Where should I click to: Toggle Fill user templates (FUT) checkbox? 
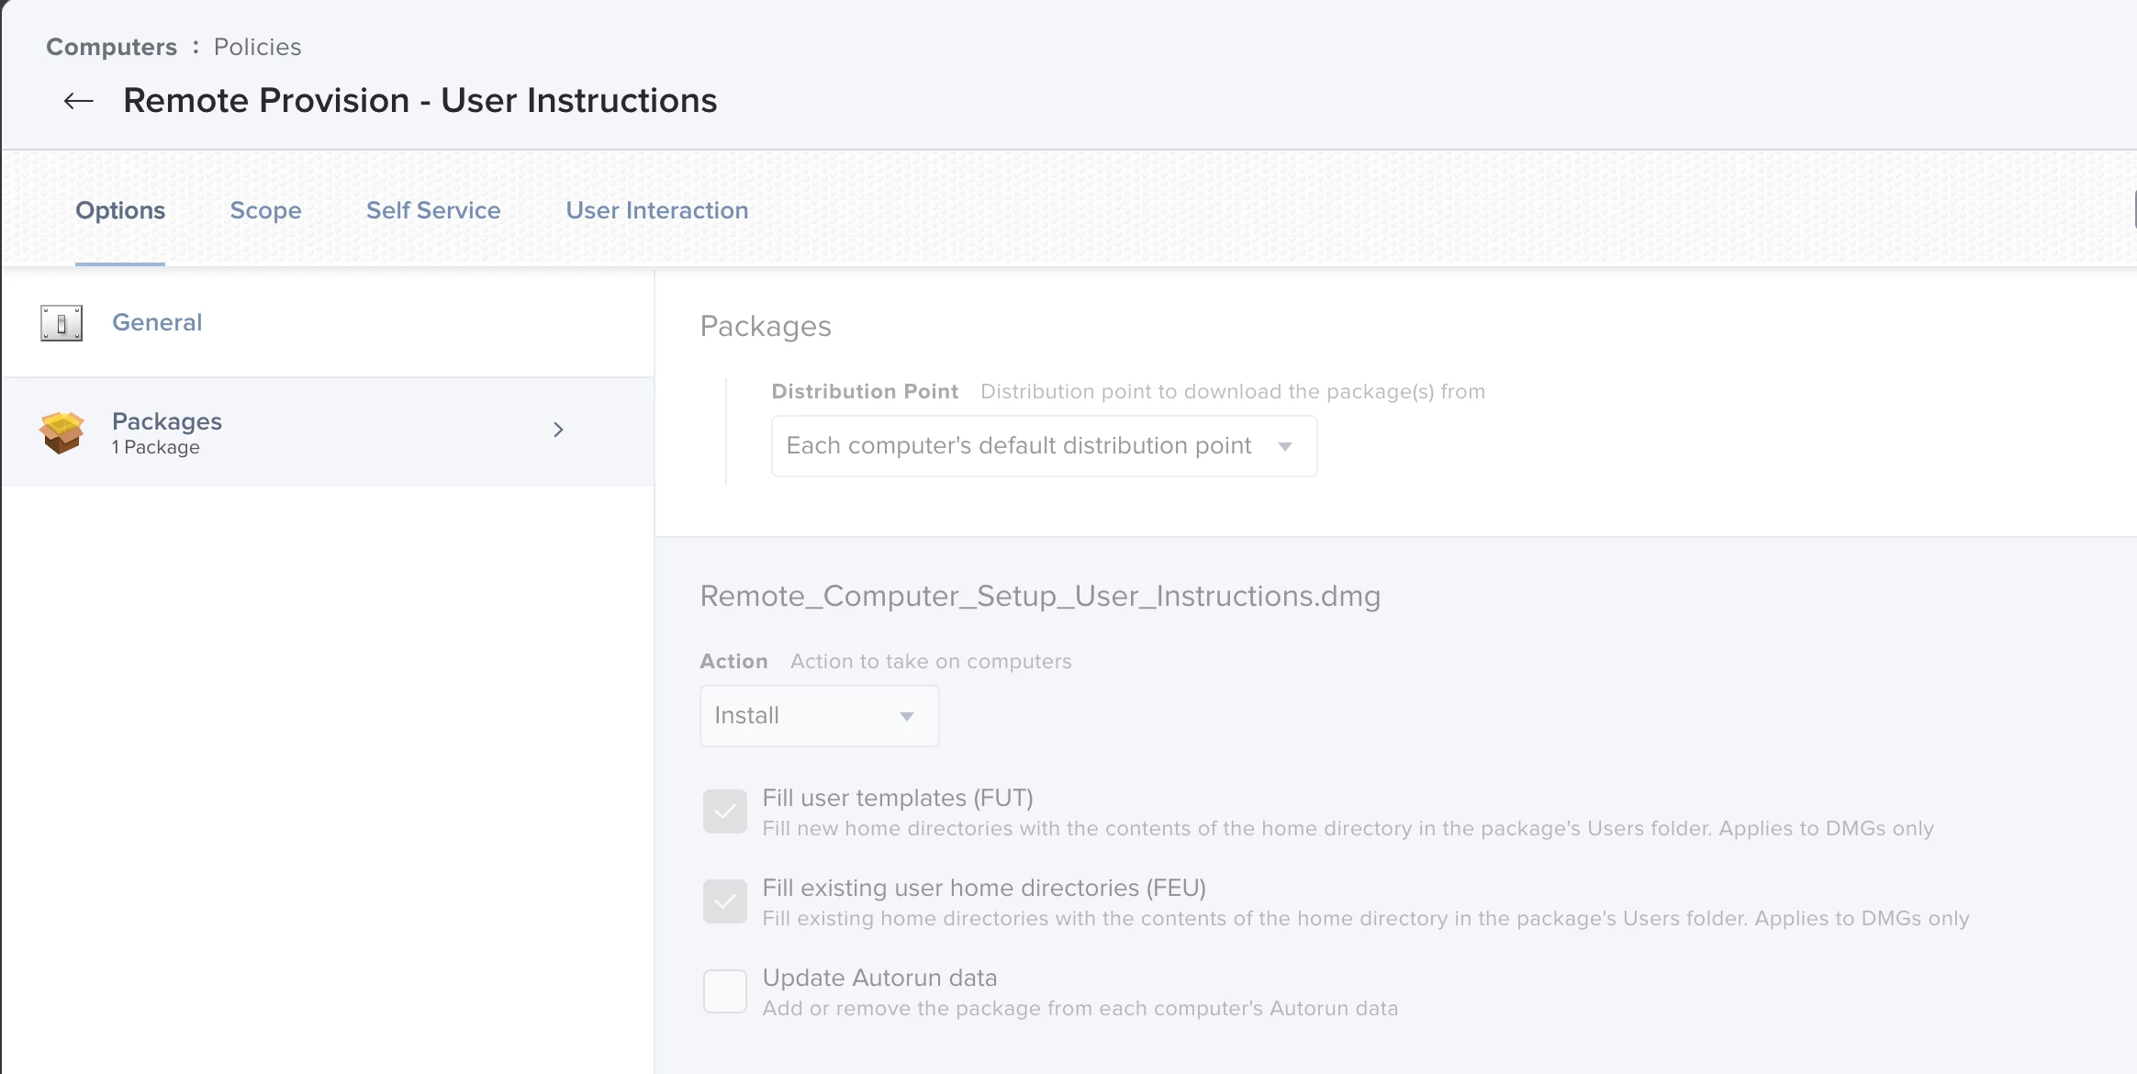tap(724, 811)
